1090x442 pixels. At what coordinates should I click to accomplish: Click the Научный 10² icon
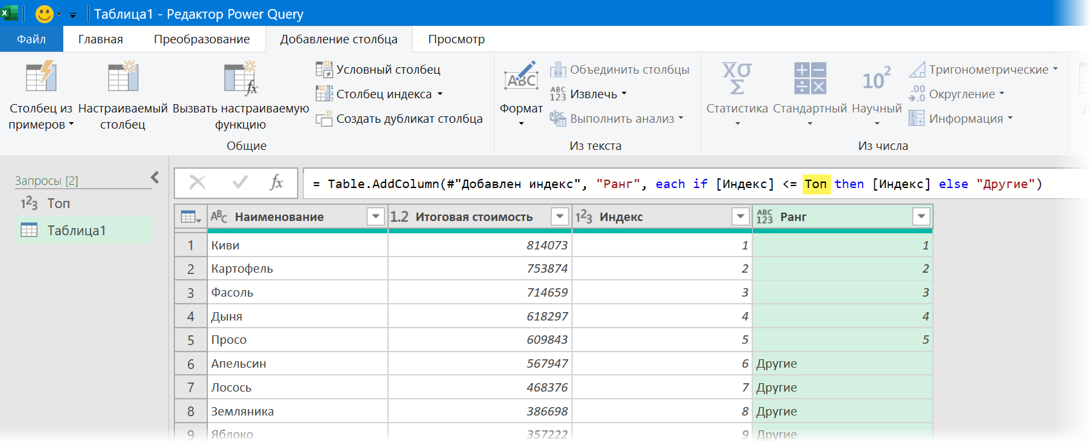point(876,78)
